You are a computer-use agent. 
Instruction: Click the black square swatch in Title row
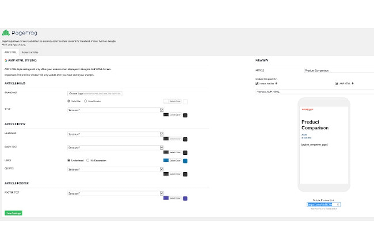(185, 115)
